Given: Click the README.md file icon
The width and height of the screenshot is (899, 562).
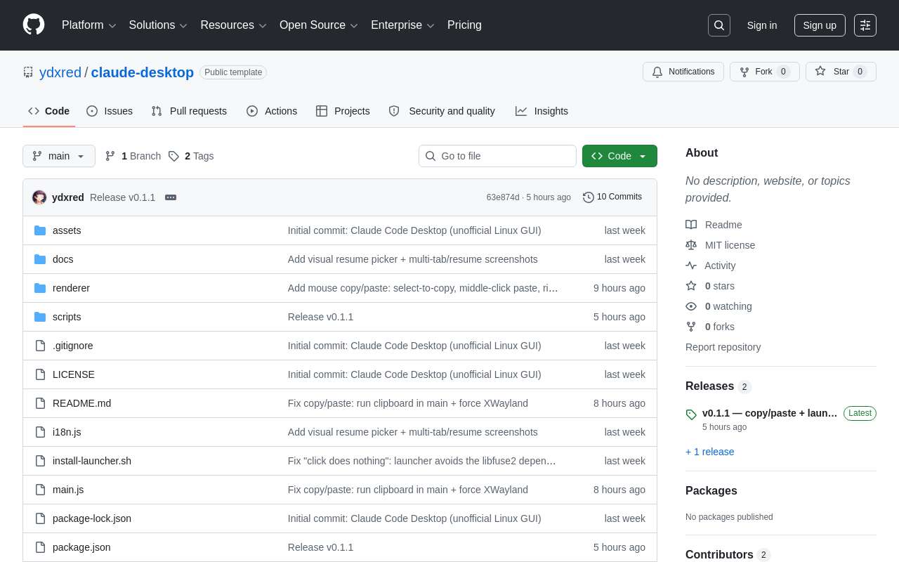Looking at the screenshot, I should [x=40, y=403].
